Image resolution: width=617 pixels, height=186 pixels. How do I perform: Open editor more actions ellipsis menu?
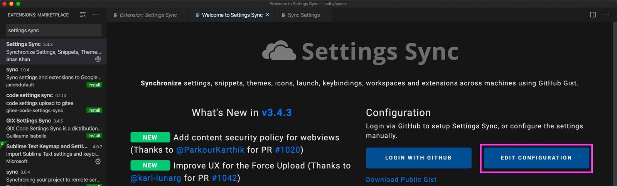(606, 15)
